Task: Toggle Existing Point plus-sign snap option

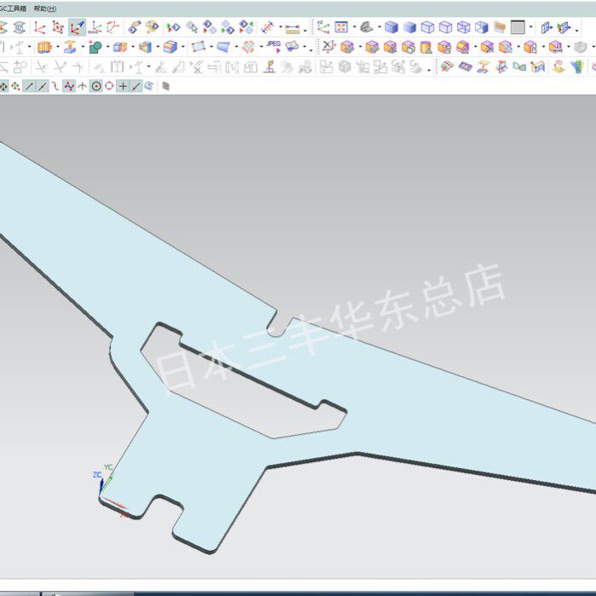Action: pyautogui.click(x=123, y=86)
